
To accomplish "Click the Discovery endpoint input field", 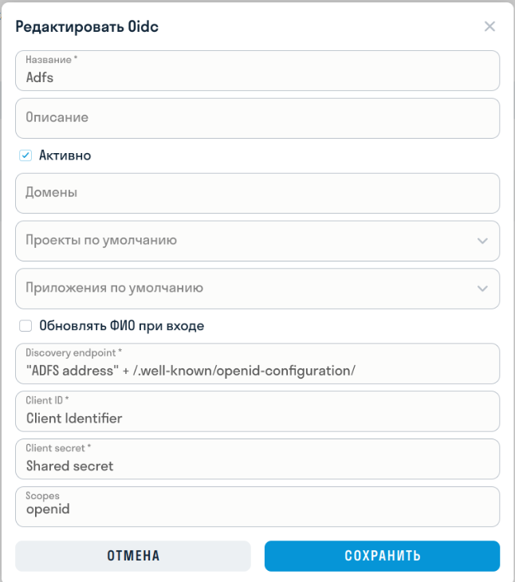I will (257, 370).
